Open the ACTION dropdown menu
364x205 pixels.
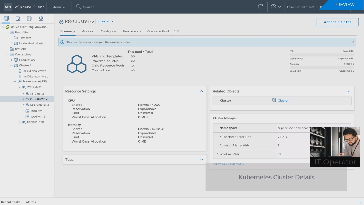click(x=105, y=22)
